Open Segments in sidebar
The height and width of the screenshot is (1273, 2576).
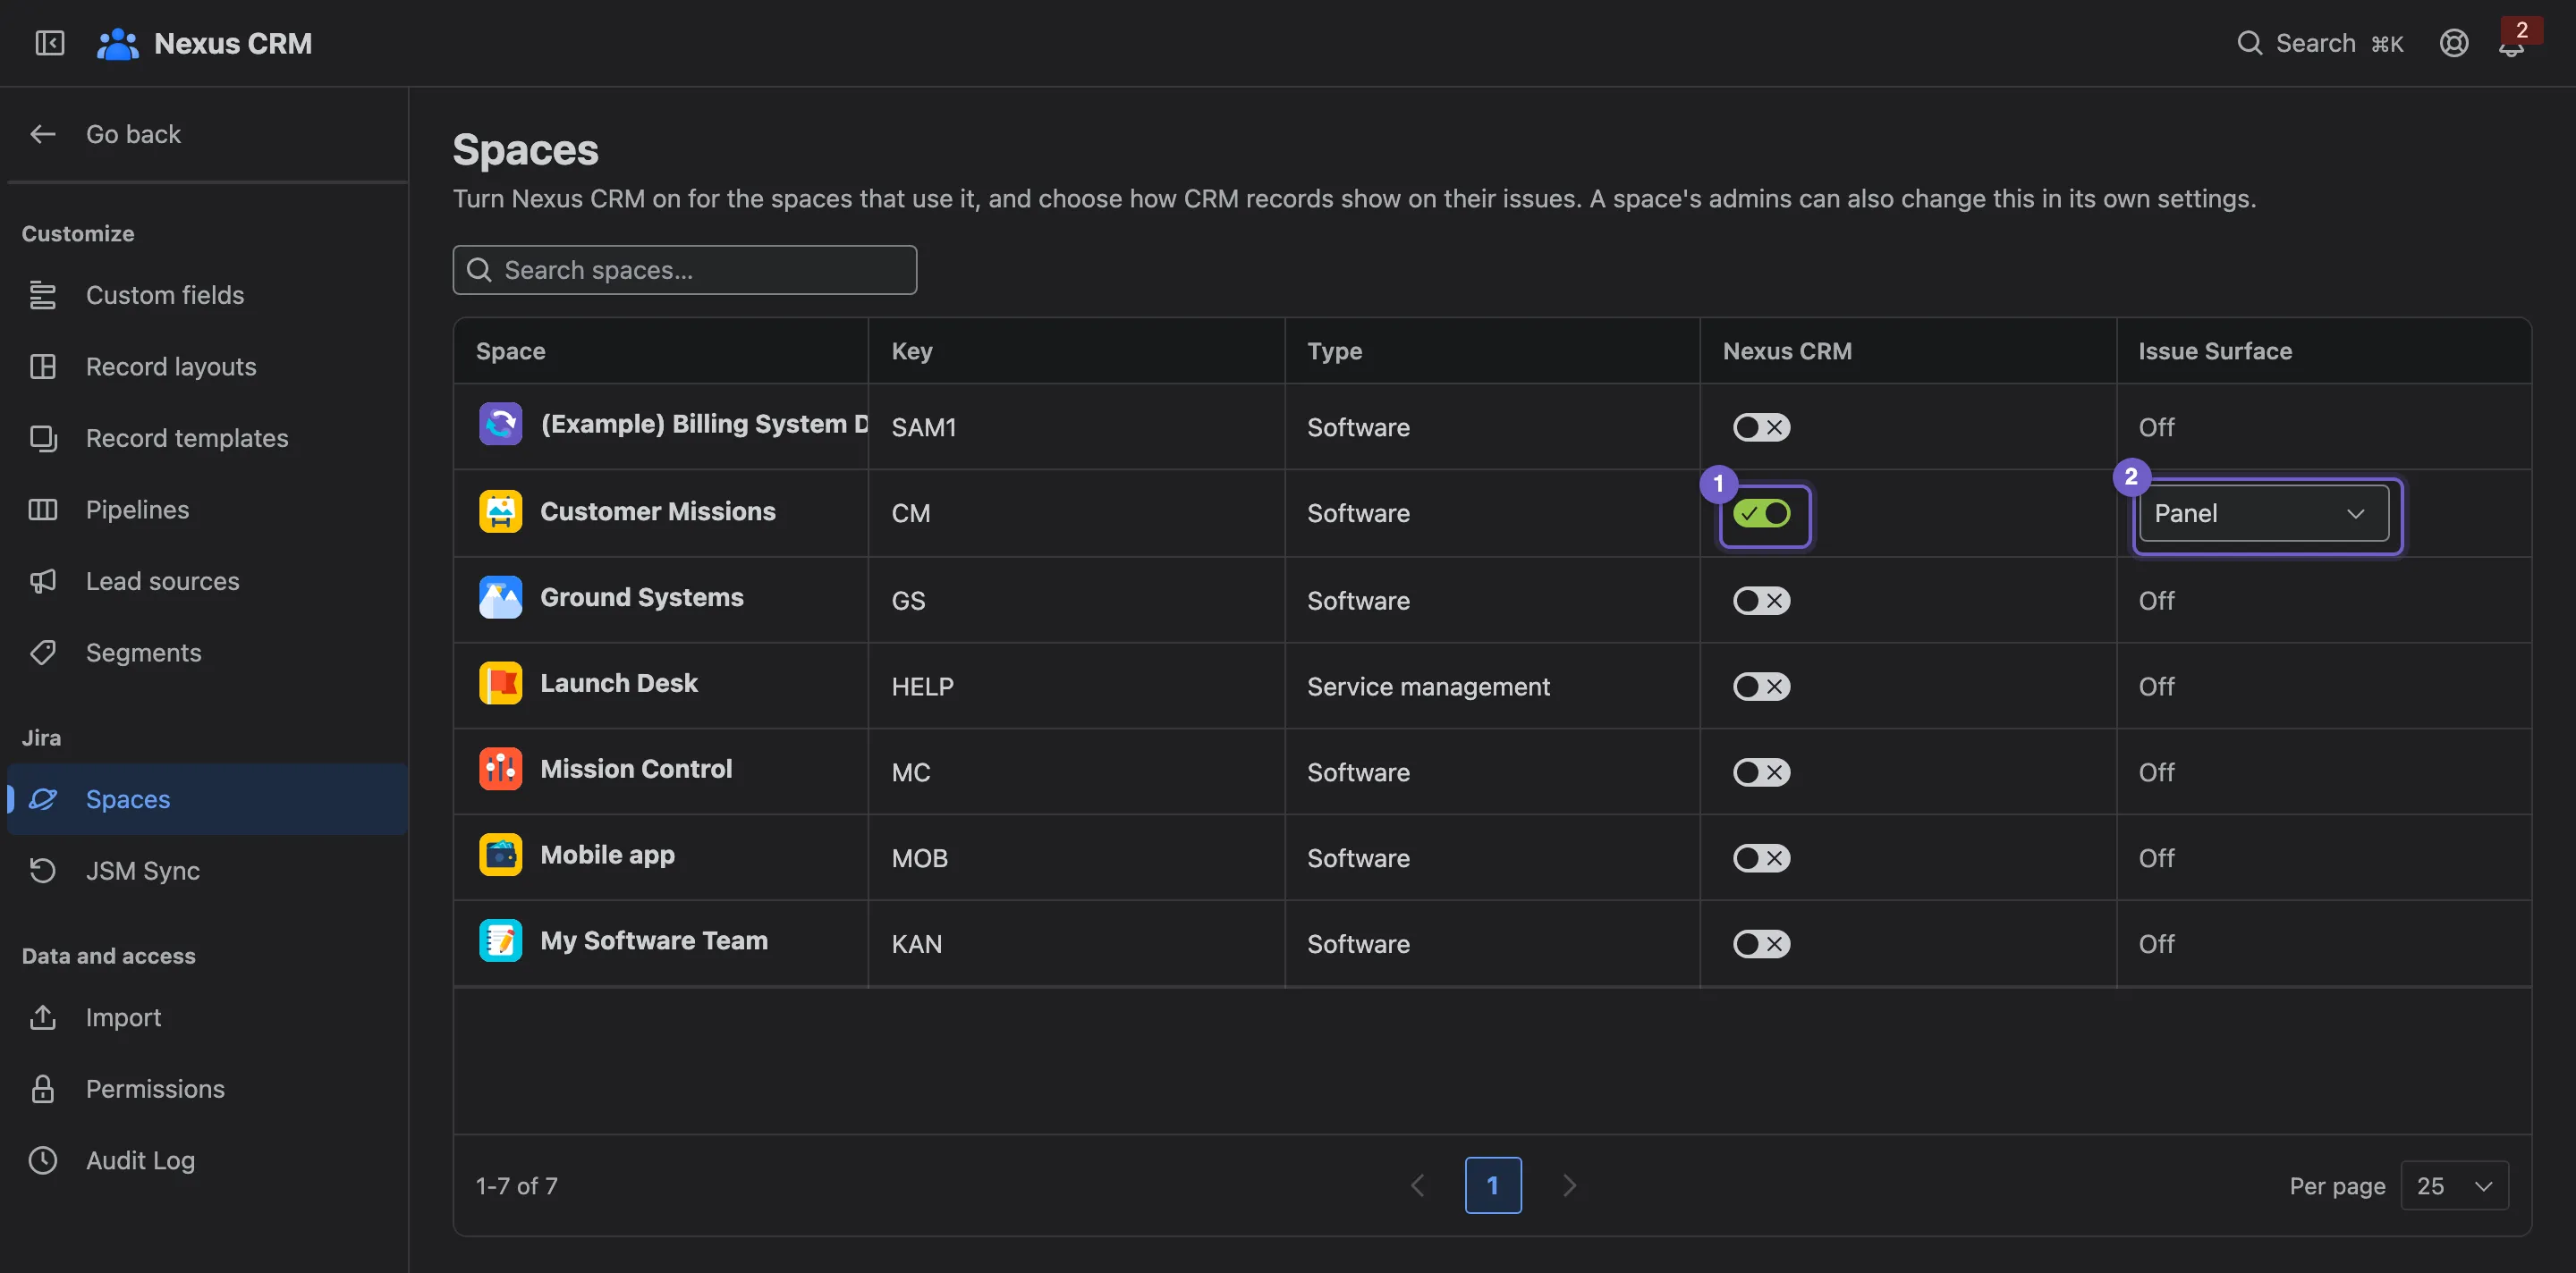tap(207, 653)
